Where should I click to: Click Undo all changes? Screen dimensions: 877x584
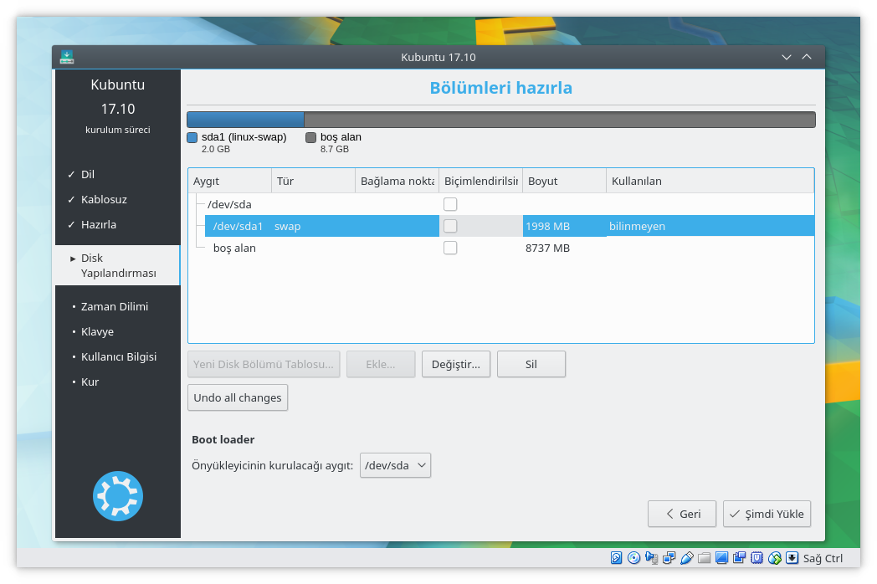(237, 397)
